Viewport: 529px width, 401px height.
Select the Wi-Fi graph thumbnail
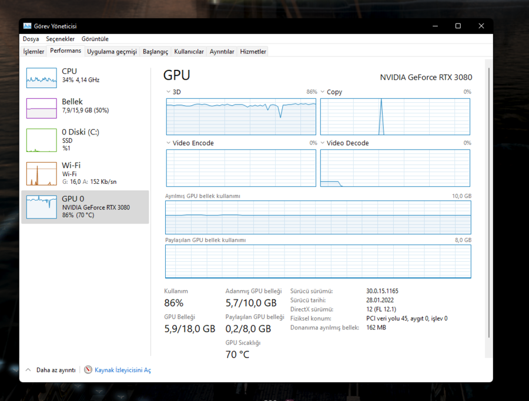tap(42, 174)
